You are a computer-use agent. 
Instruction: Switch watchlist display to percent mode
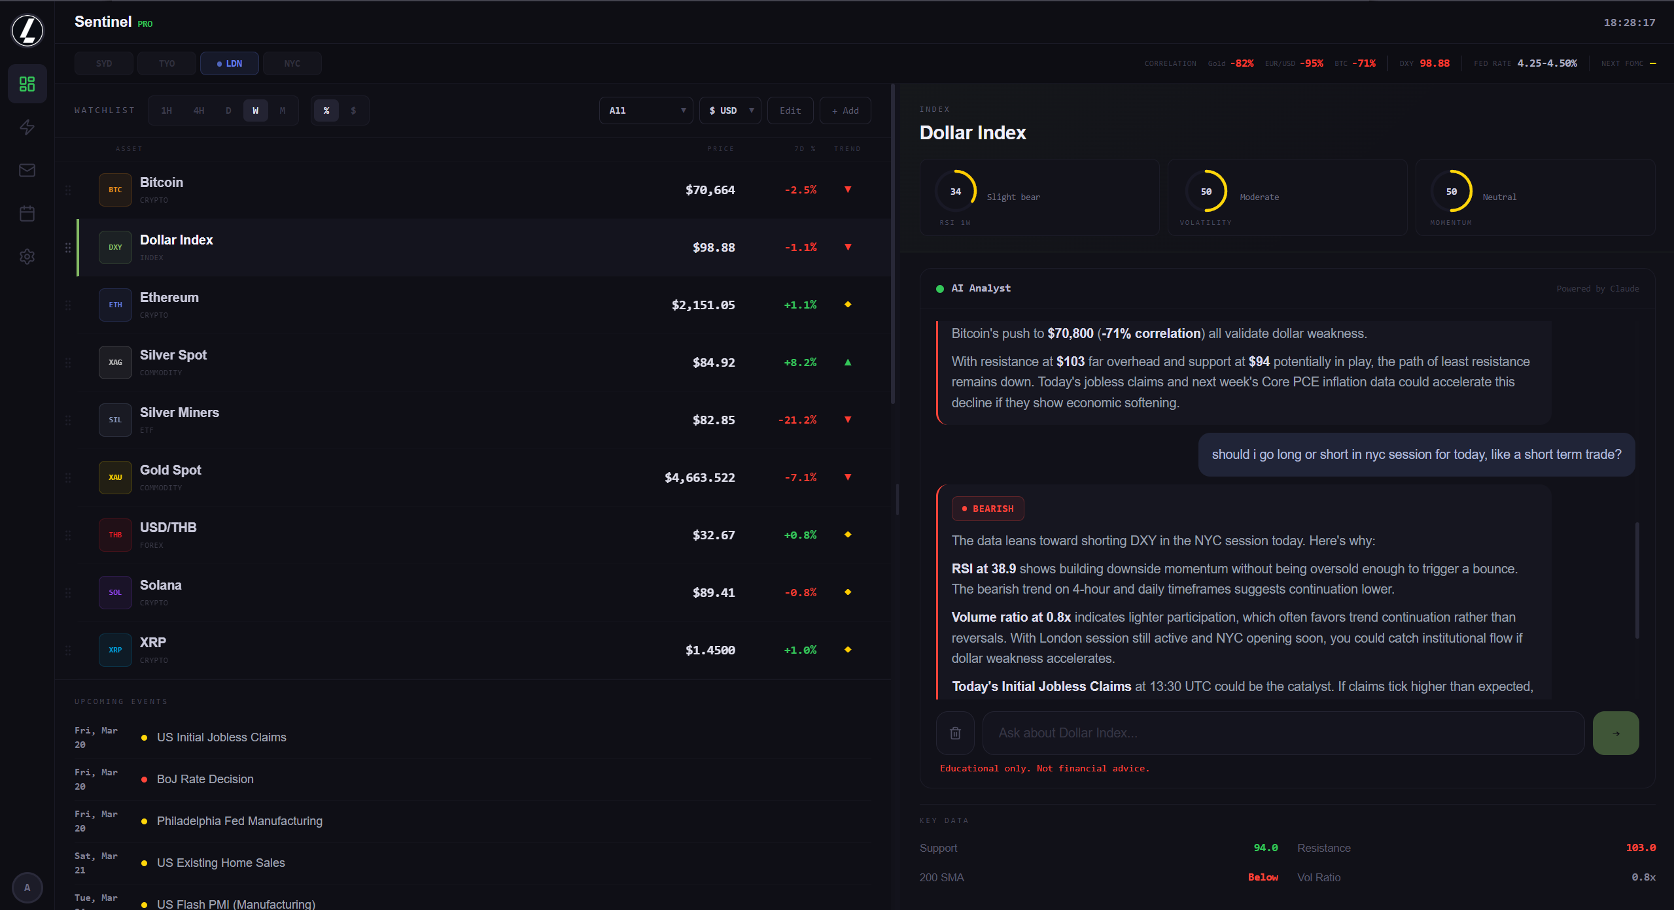pyautogui.click(x=326, y=110)
